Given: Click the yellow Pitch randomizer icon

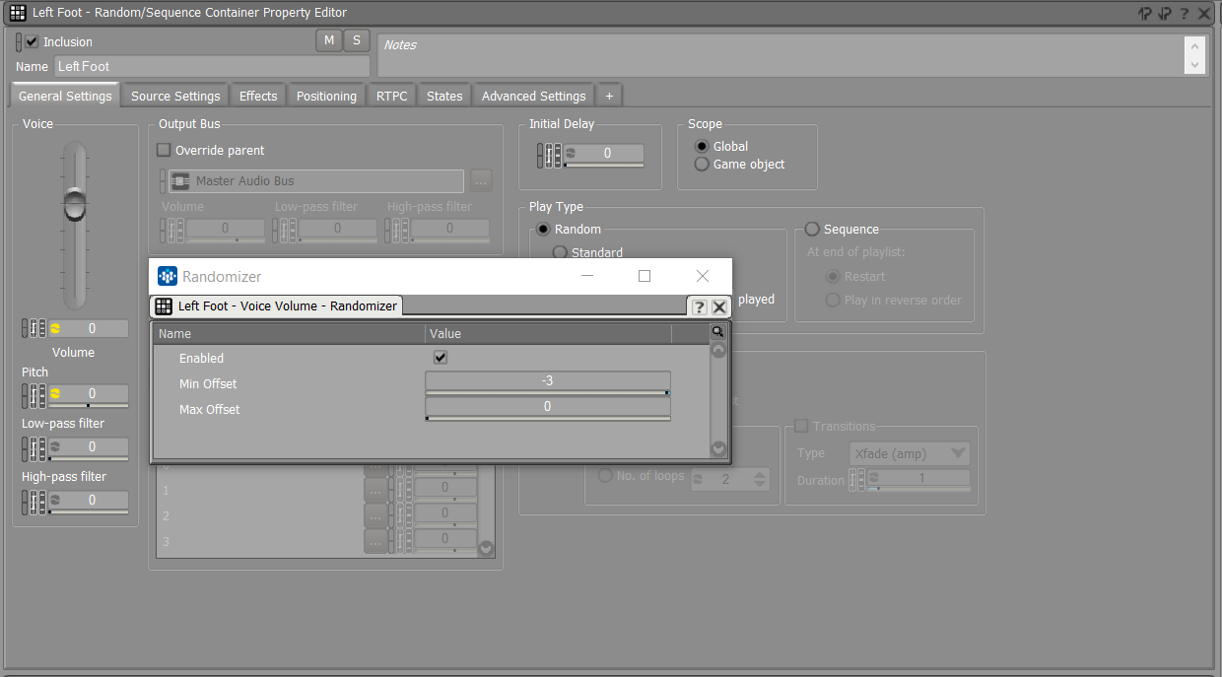Looking at the screenshot, I should [55, 393].
